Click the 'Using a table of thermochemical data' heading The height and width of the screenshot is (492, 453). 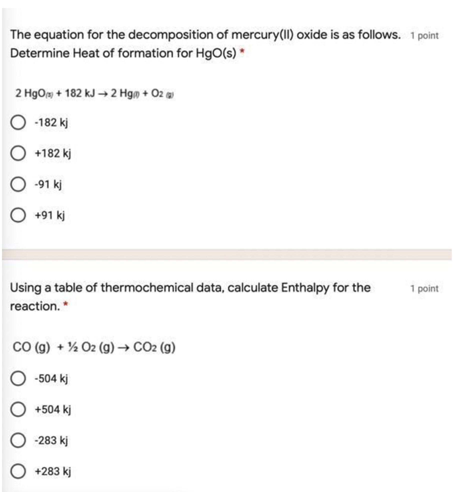[x=190, y=288]
